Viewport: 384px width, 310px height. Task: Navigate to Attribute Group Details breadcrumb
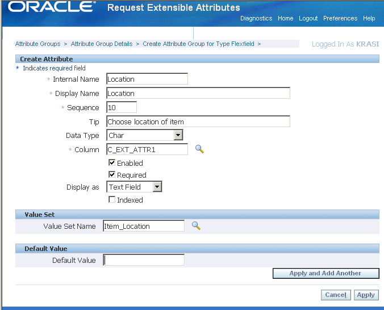point(102,44)
